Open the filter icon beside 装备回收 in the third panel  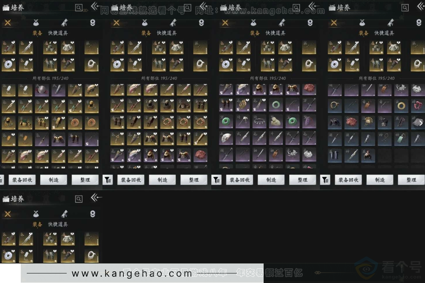(216, 180)
